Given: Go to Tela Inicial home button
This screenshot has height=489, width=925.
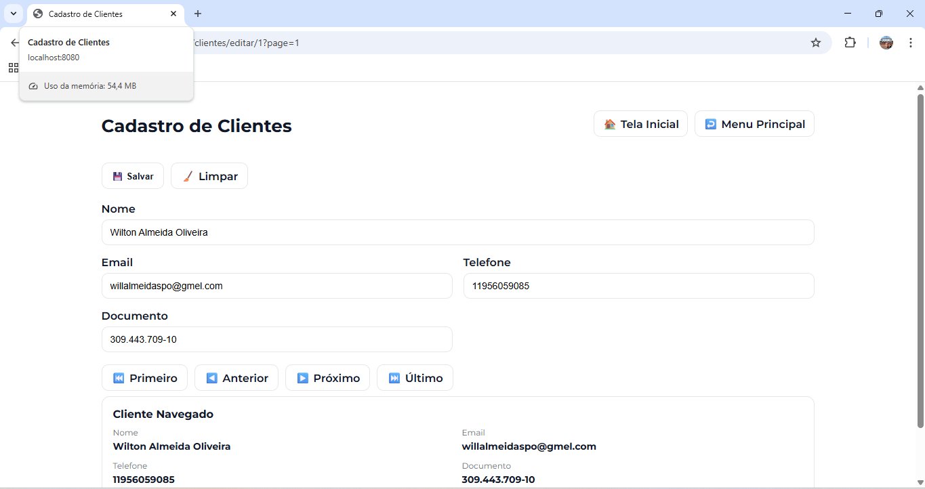Looking at the screenshot, I should [x=640, y=124].
